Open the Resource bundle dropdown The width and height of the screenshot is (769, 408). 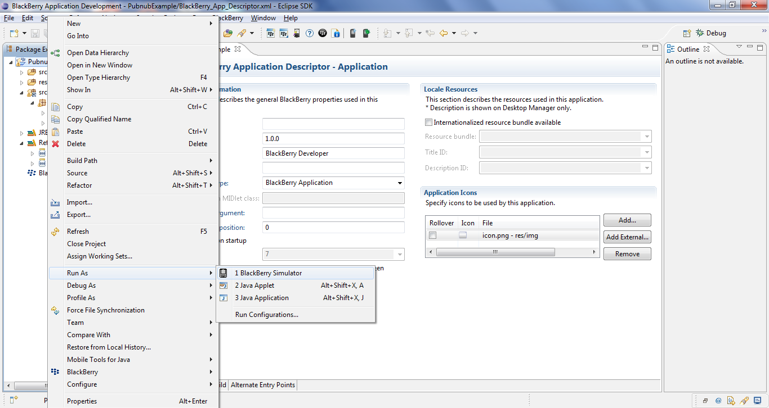point(647,137)
